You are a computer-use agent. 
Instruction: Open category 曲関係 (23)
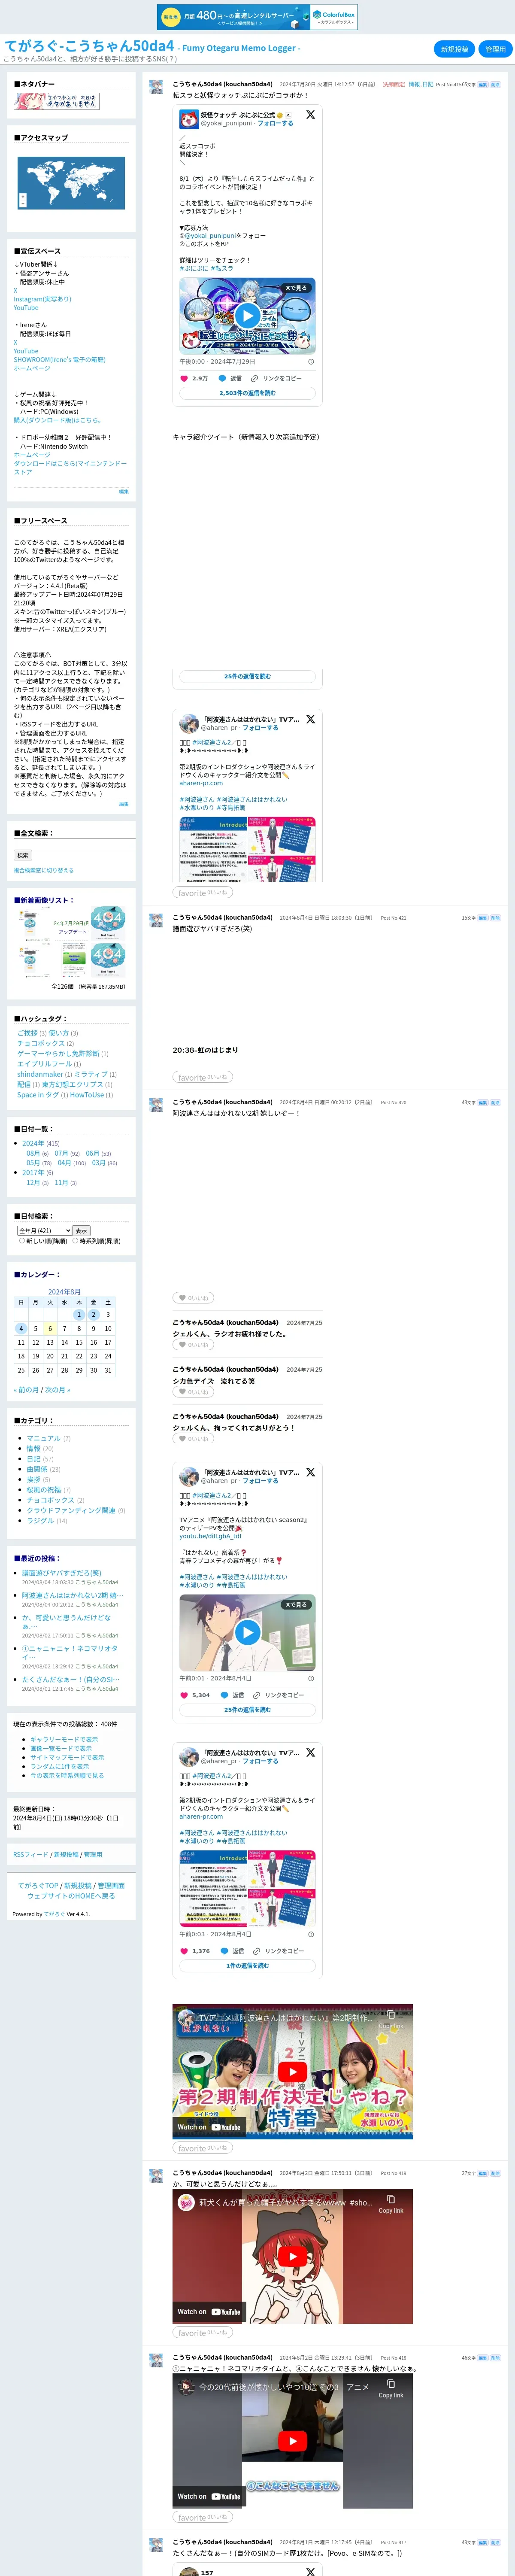[37, 1470]
